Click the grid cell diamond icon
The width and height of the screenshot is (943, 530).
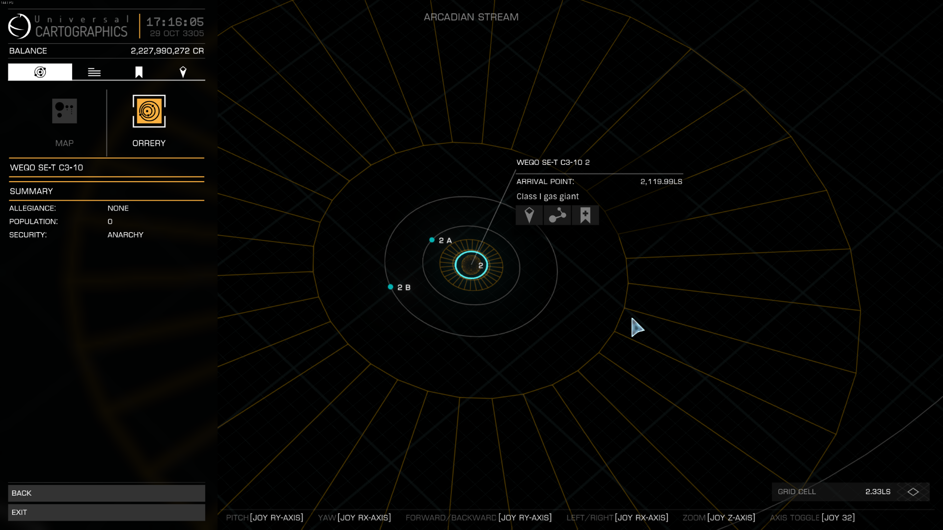click(x=913, y=492)
